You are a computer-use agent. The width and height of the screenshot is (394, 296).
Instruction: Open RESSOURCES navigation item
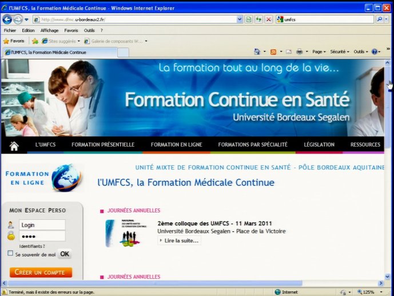[x=365, y=145]
